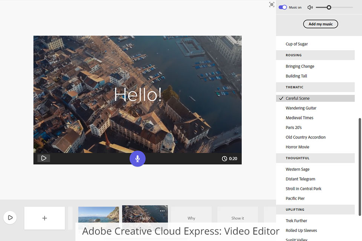Open the Hello slide options ellipsis
The image size is (362, 241).
pos(162,211)
